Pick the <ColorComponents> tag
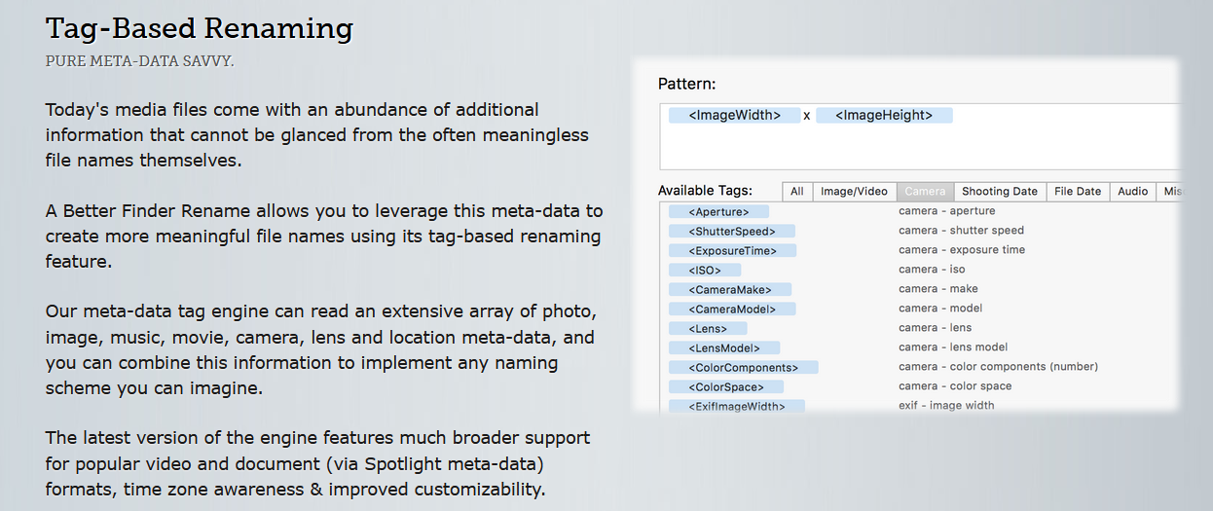This screenshot has width=1213, height=511. click(x=744, y=367)
